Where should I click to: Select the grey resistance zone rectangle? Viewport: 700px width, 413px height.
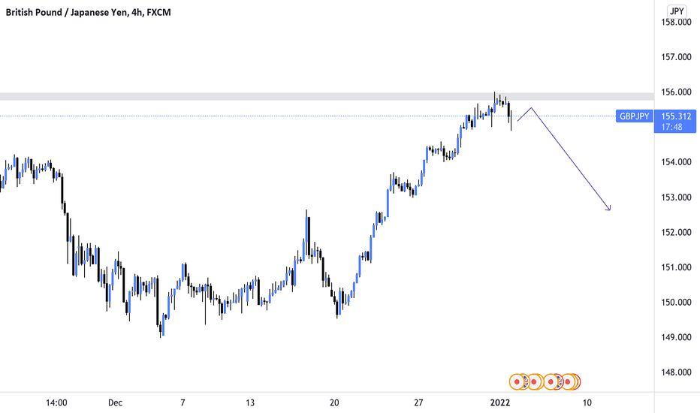327,96
